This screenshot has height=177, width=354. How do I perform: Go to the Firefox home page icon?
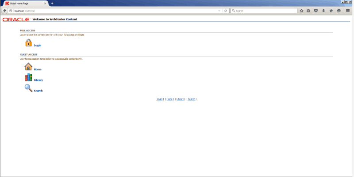[x=331, y=11]
